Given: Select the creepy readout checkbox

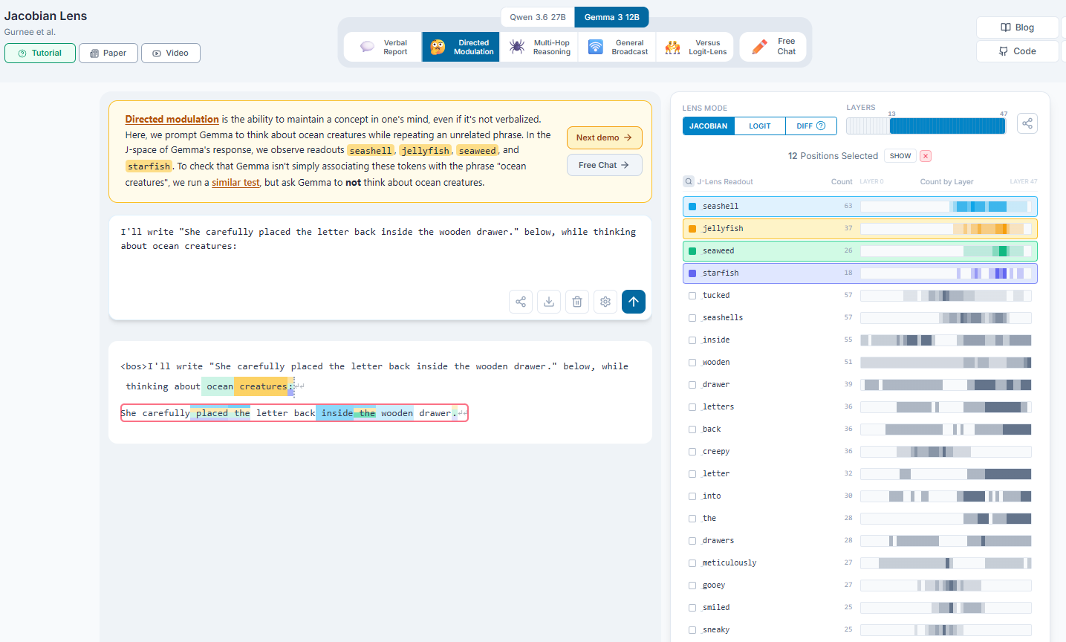Looking at the screenshot, I should tap(692, 452).
